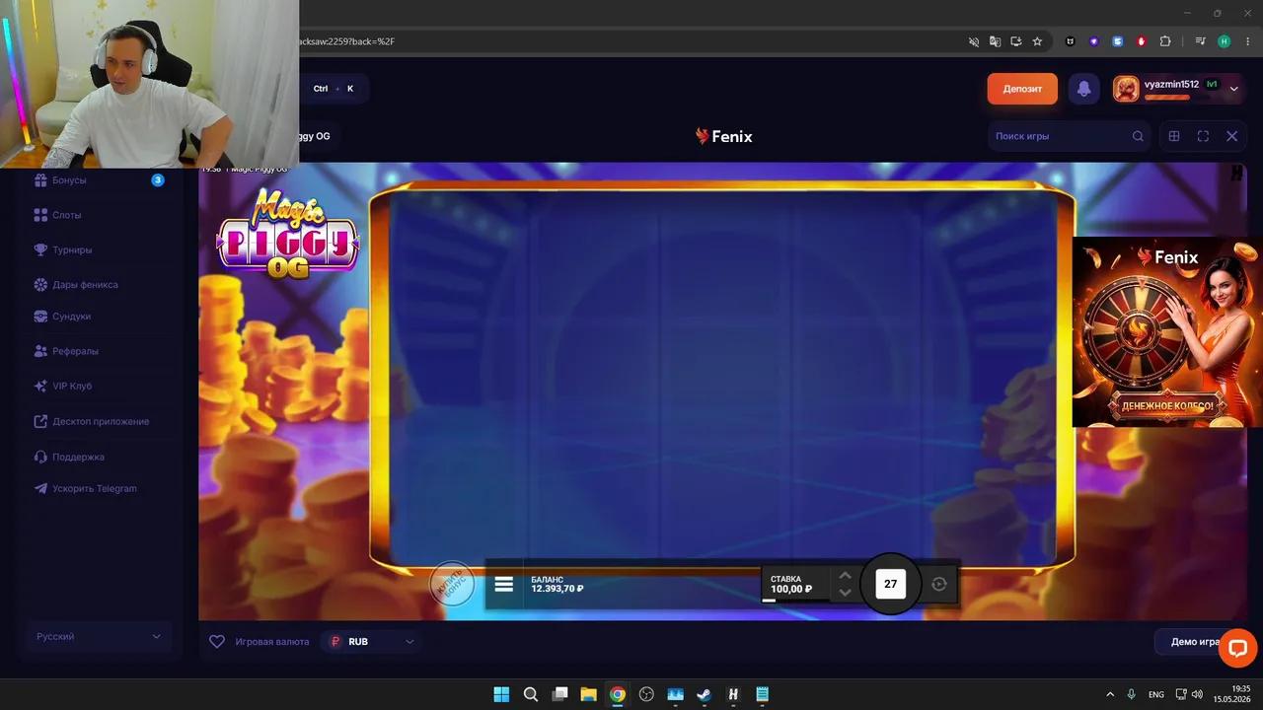Open the Chrome three-dot menu
The image size is (1263, 710).
click(1248, 41)
